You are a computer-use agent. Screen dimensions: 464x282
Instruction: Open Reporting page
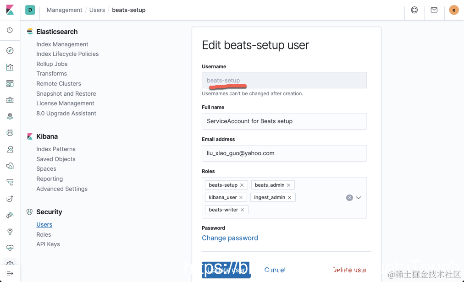pyautogui.click(x=50, y=179)
